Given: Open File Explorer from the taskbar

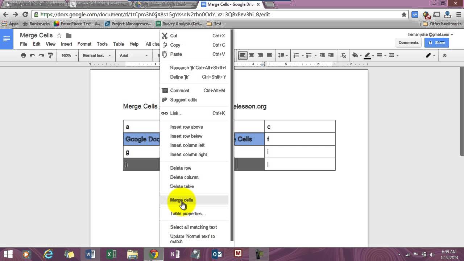Looking at the screenshot, I should (x=132, y=254).
